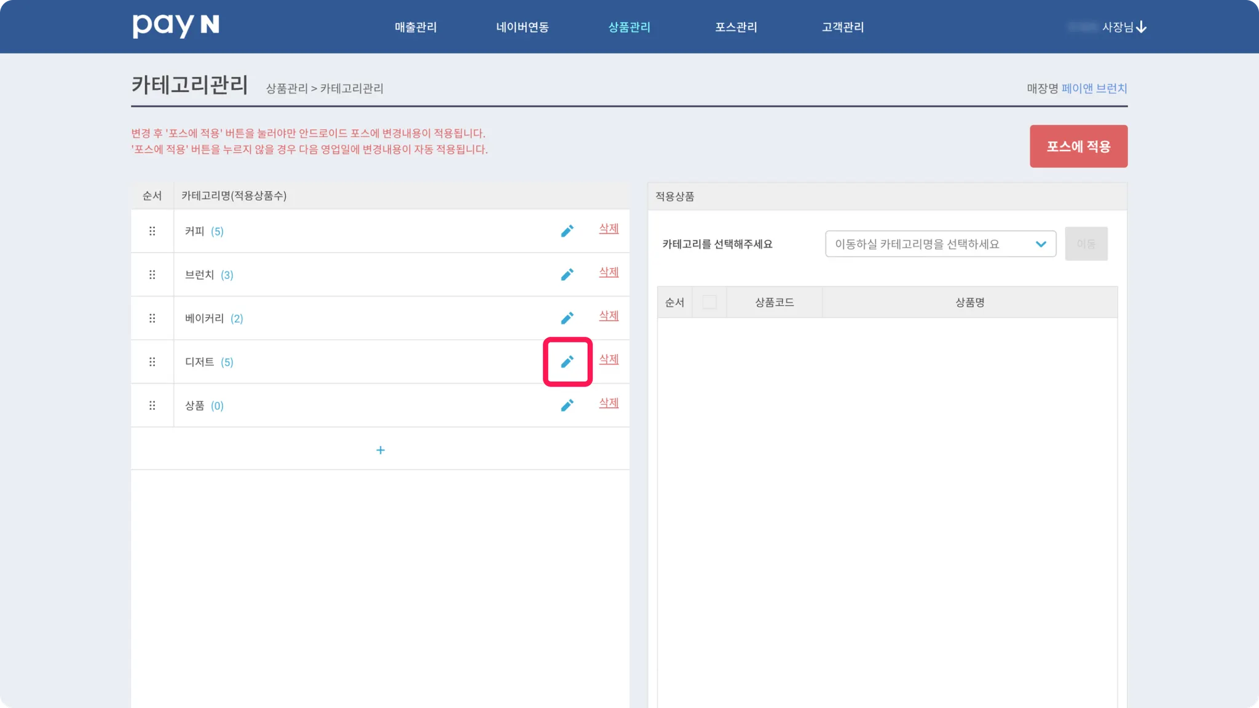Toggle select-all checkbox in product table

(709, 302)
